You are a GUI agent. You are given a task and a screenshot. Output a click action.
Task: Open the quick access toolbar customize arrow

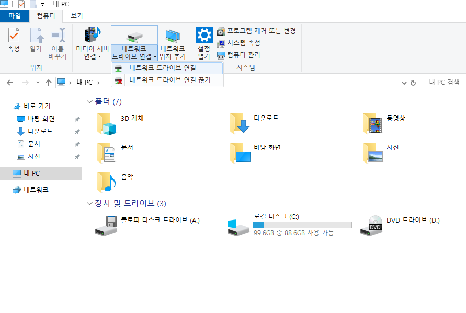[x=42, y=5]
